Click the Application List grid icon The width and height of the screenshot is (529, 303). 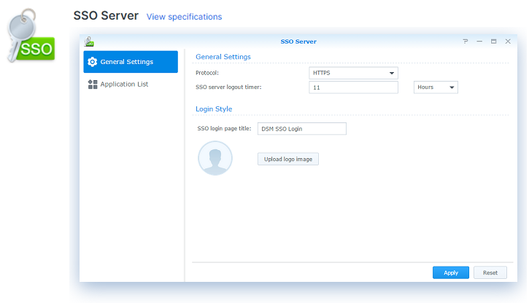93,84
